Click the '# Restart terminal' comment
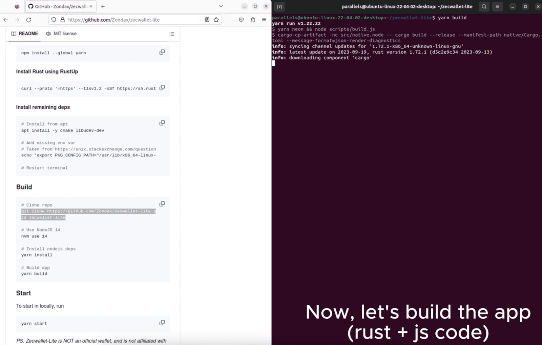The height and width of the screenshot is (345, 542). [44, 168]
